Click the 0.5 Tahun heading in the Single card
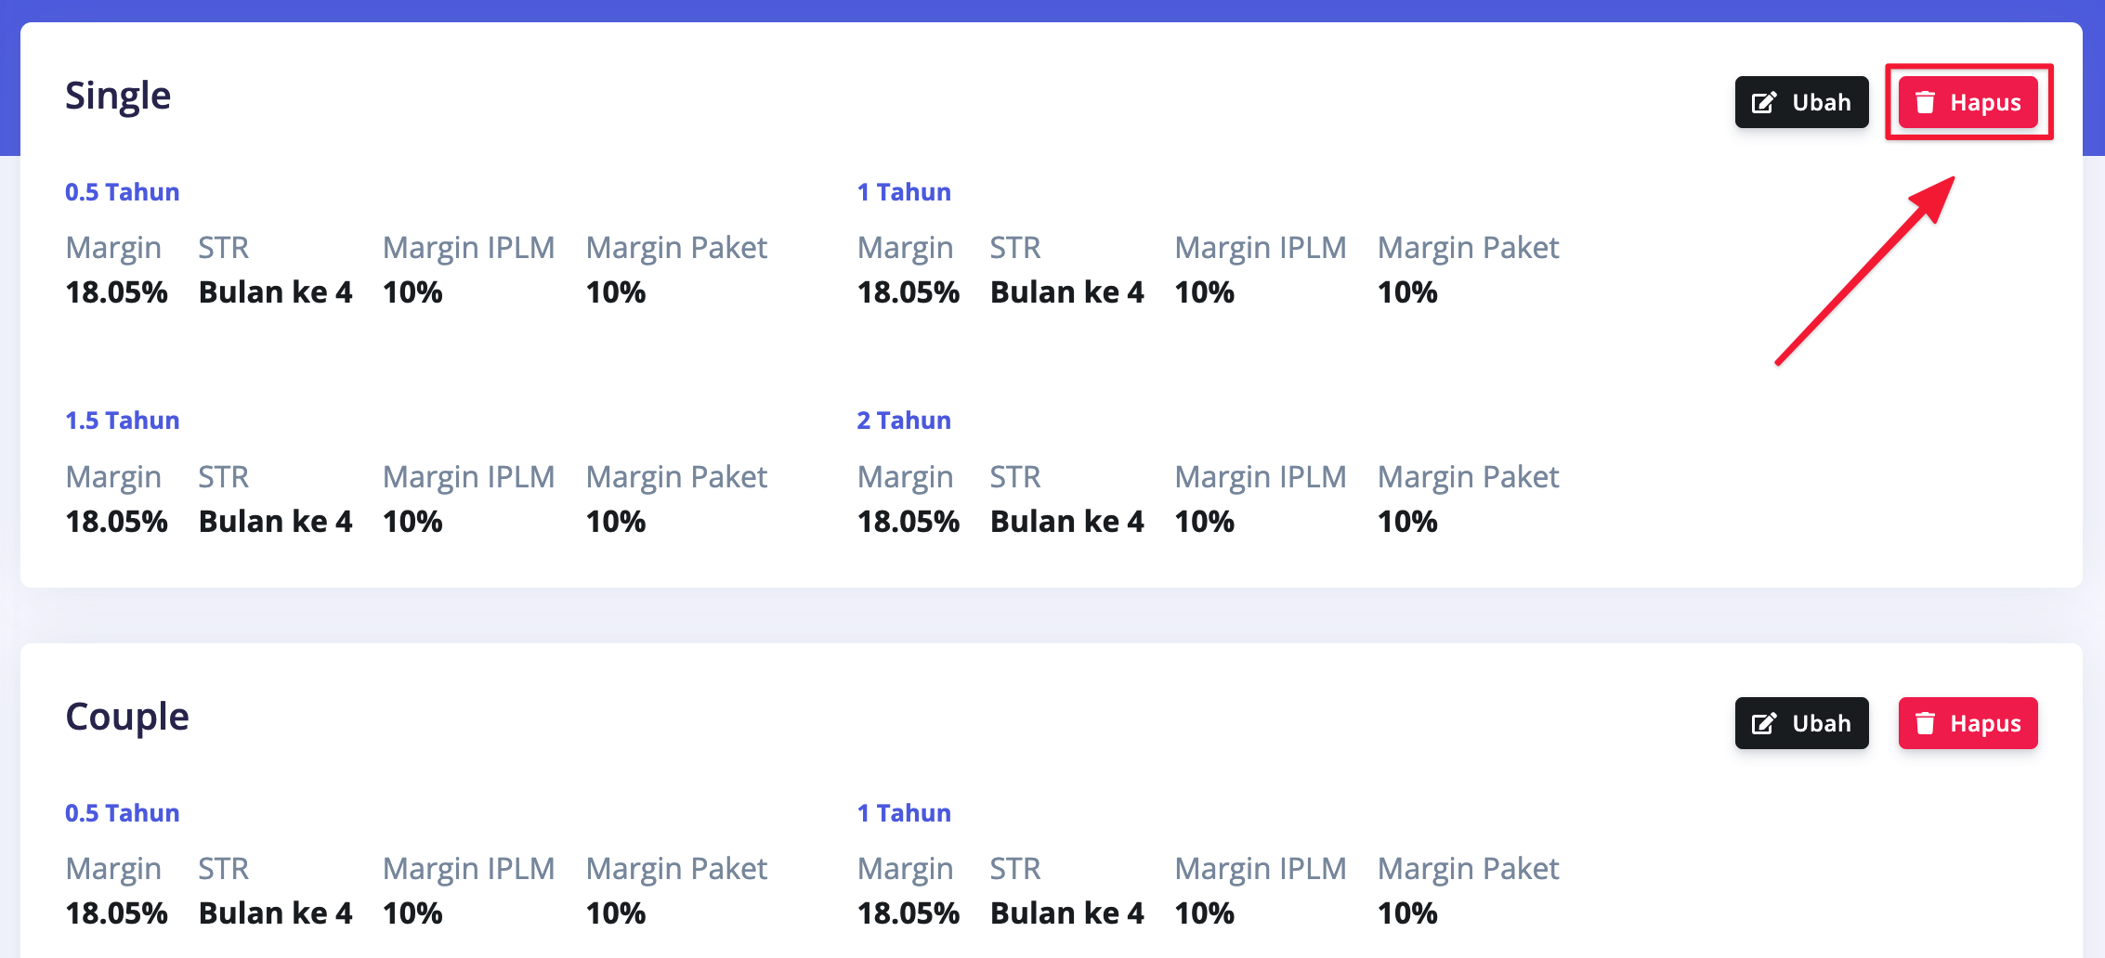Viewport: 2105px width, 958px height. pyautogui.click(x=122, y=192)
